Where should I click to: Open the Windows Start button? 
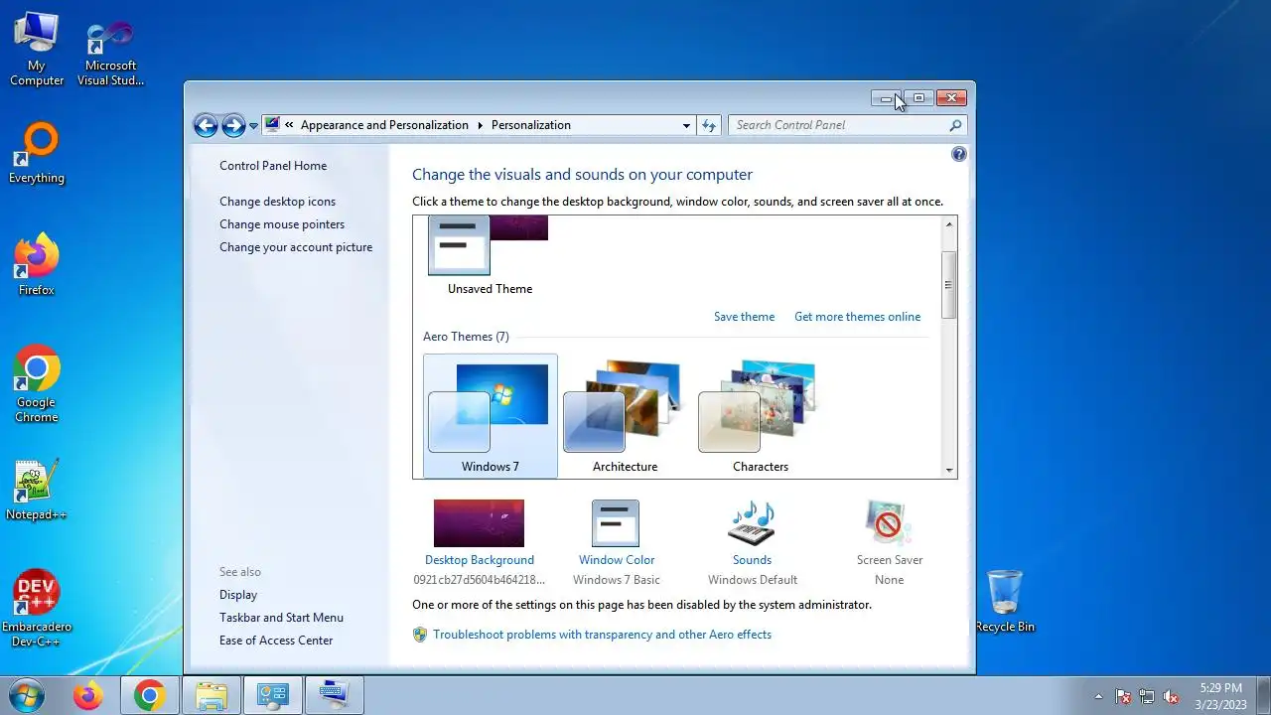pos(26,695)
